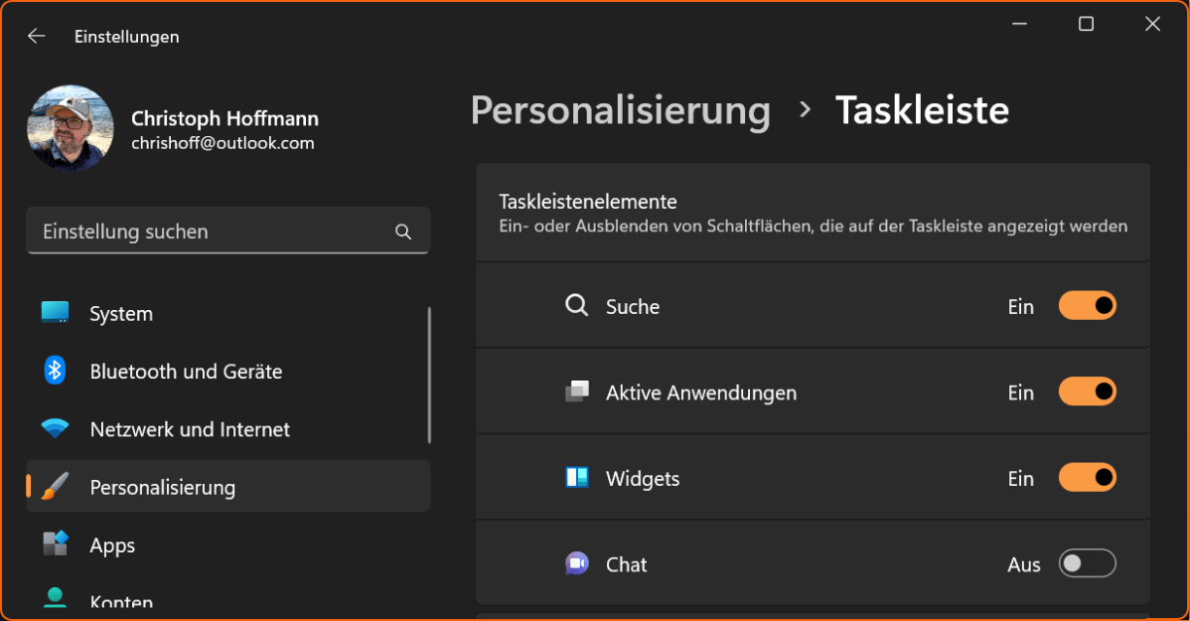The width and height of the screenshot is (1190, 621).
Task: Toggle Widgets off
Action: (x=1087, y=478)
